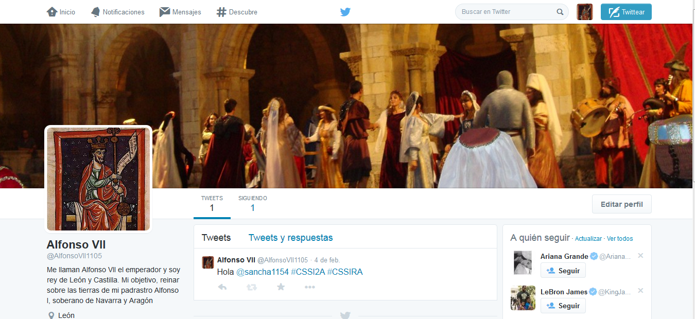Click the Twitter bird logo in top bar
This screenshot has width=695, height=319.
click(x=345, y=12)
